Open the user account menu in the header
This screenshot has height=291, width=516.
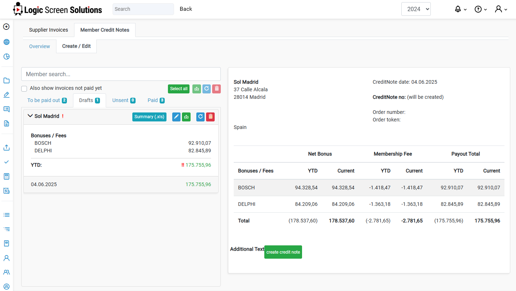coord(501,9)
